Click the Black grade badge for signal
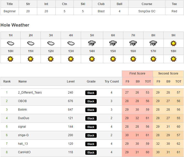 pyautogui.click(x=91, y=127)
